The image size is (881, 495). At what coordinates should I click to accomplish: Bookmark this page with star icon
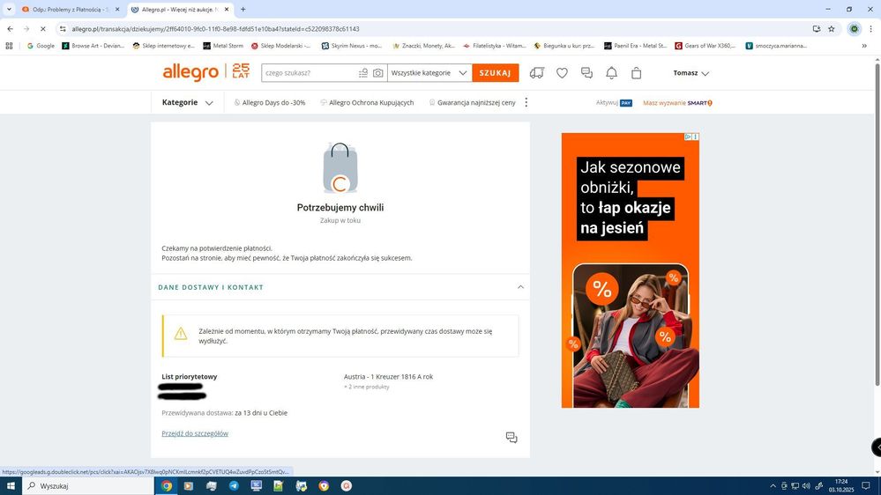click(x=831, y=28)
